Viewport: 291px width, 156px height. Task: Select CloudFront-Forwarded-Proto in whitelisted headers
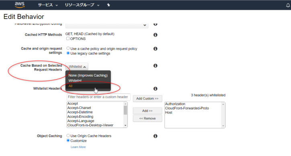pos(193,108)
